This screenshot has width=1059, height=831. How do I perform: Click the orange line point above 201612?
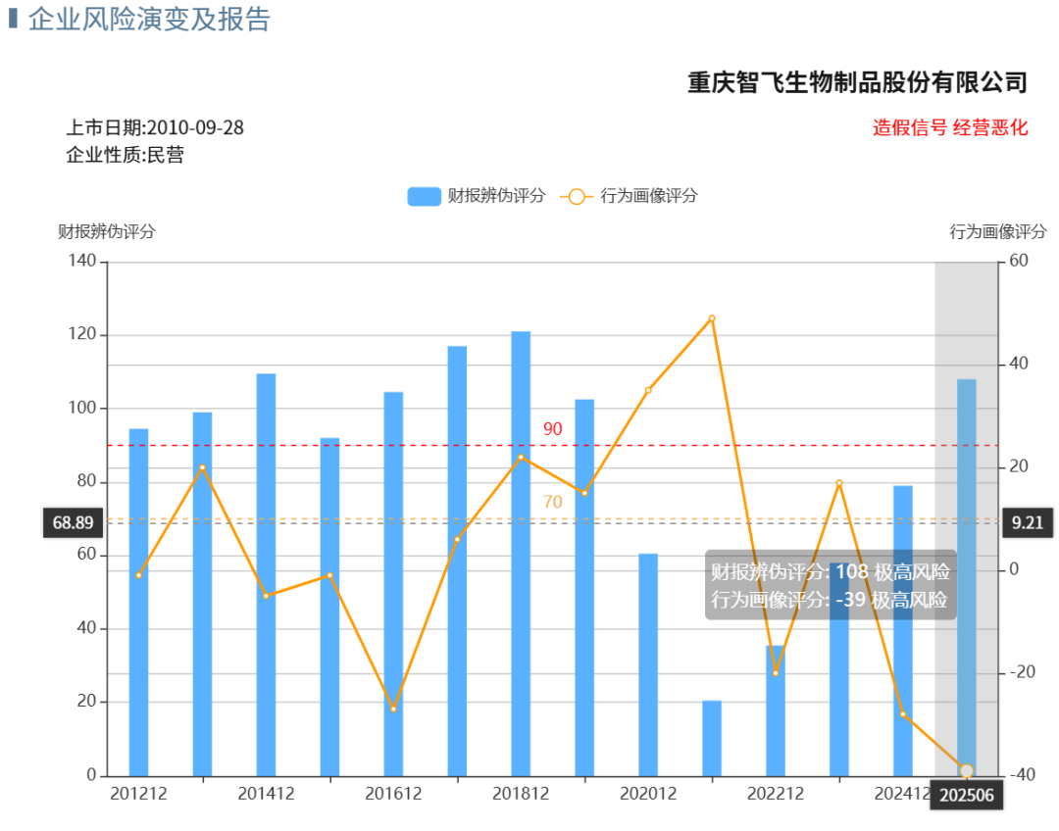(393, 709)
